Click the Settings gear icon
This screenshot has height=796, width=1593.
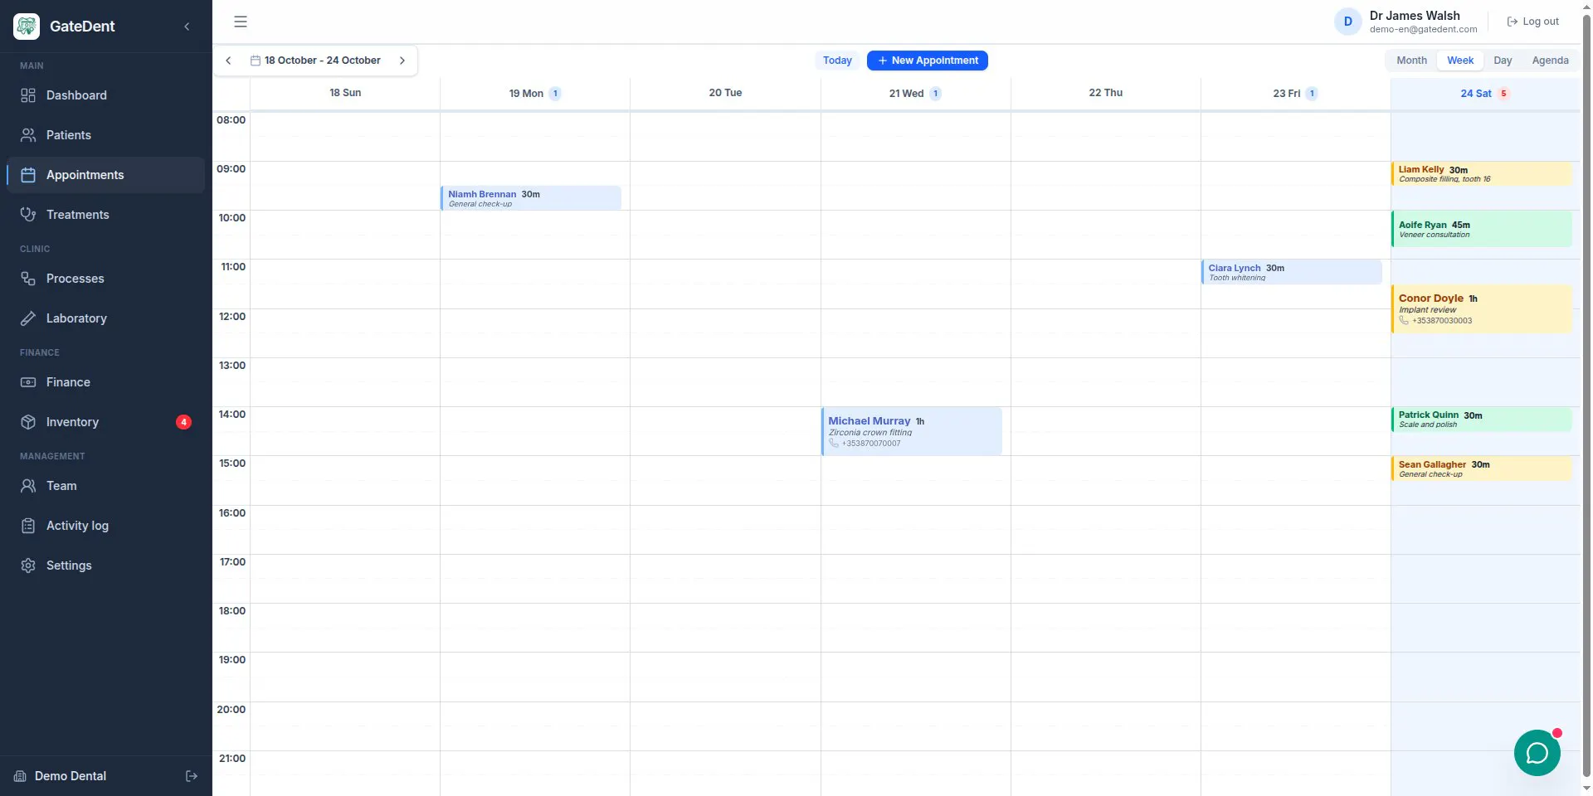pyautogui.click(x=28, y=565)
